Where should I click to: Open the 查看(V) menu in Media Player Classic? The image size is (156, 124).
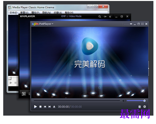coord(24,13)
